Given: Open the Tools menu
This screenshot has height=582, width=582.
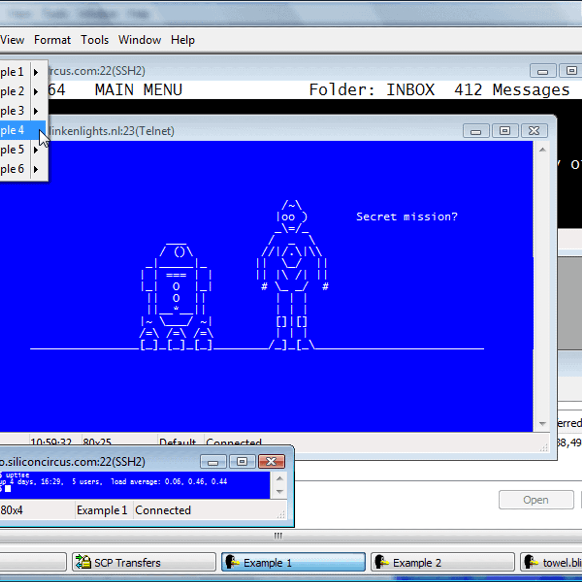Looking at the screenshot, I should tap(95, 40).
